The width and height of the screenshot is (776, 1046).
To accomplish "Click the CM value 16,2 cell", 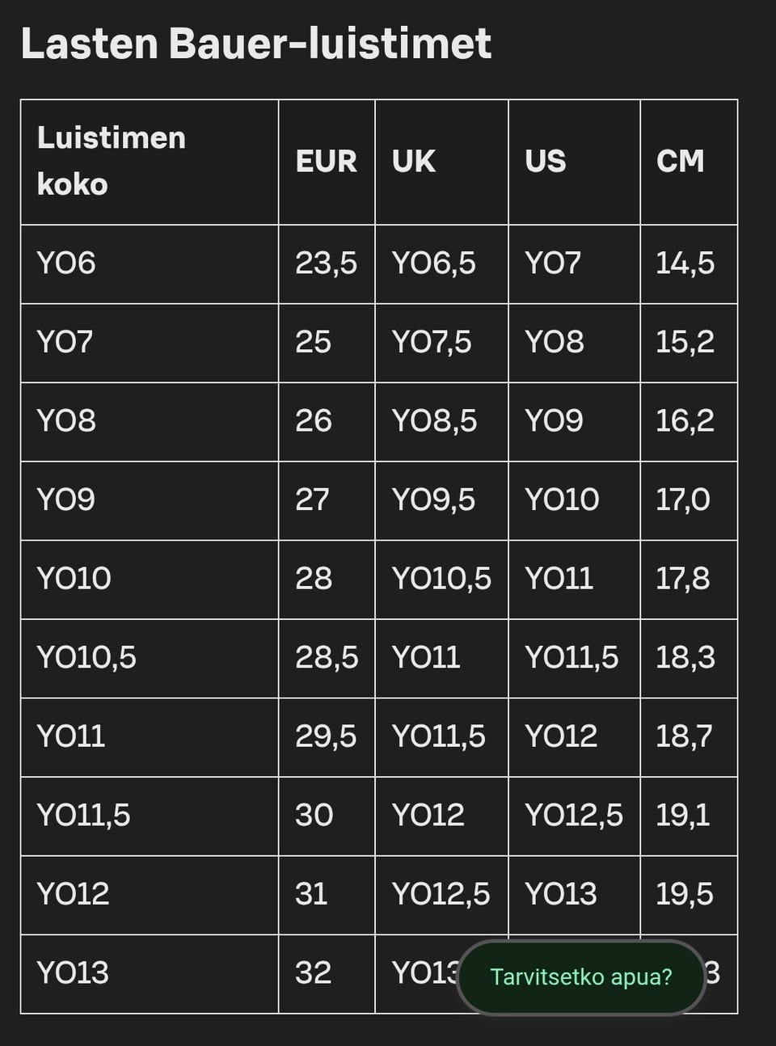I will tap(685, 421).
